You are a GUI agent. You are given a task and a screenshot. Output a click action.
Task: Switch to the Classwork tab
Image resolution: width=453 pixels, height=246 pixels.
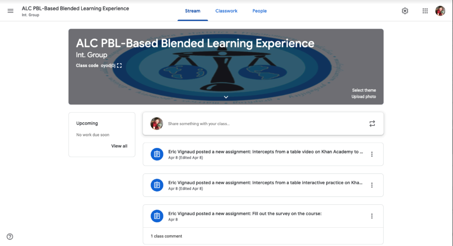[226, 11]
